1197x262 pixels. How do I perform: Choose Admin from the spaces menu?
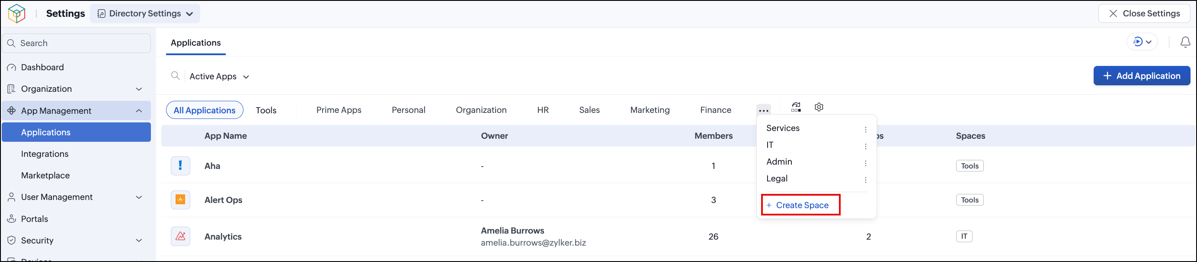[779, 162]
